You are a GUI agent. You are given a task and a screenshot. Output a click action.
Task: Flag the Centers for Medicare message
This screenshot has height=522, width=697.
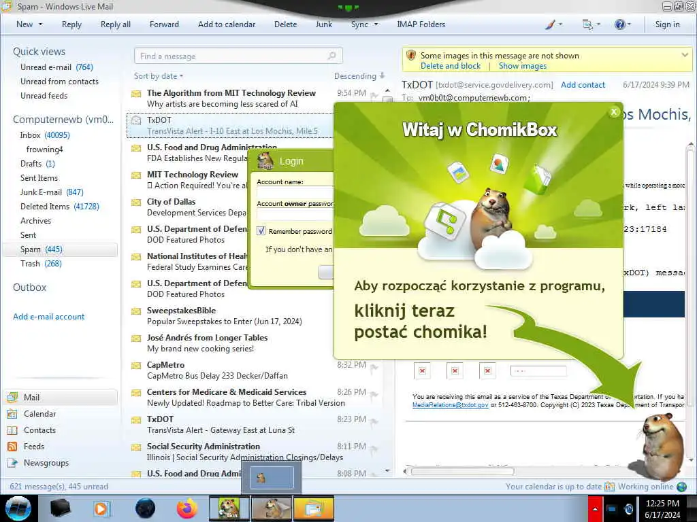[x=374, y=394]
